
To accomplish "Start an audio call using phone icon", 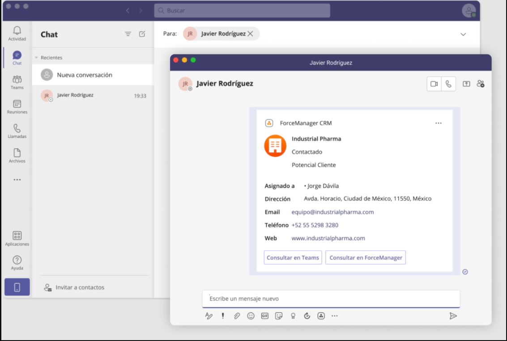I will (448, 84).
